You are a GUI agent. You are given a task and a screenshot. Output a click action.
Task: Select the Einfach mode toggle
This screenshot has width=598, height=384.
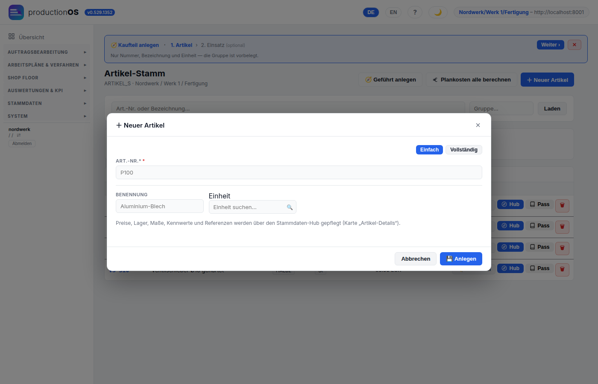[429, 150]
